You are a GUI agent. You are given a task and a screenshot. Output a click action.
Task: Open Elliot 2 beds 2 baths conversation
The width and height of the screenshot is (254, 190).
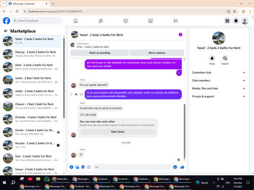pos(31,67)
